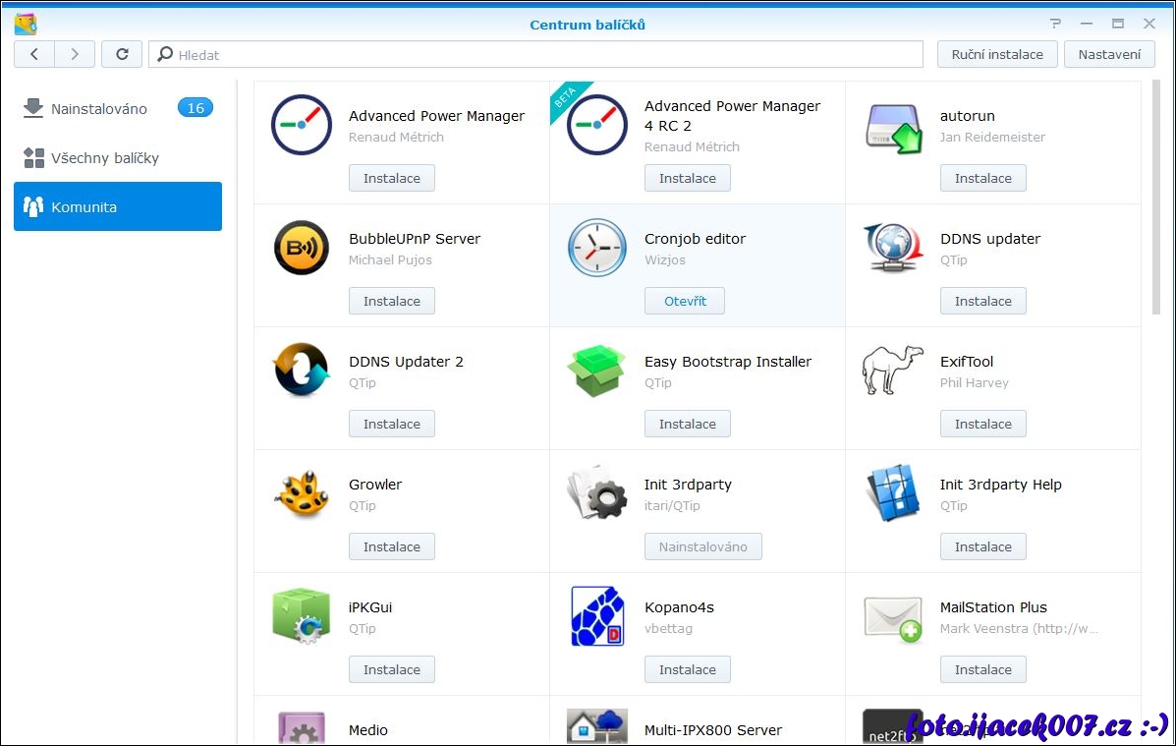Click the BubbleUPnP Server icon

pyautogui.click(x=302, y=248)
